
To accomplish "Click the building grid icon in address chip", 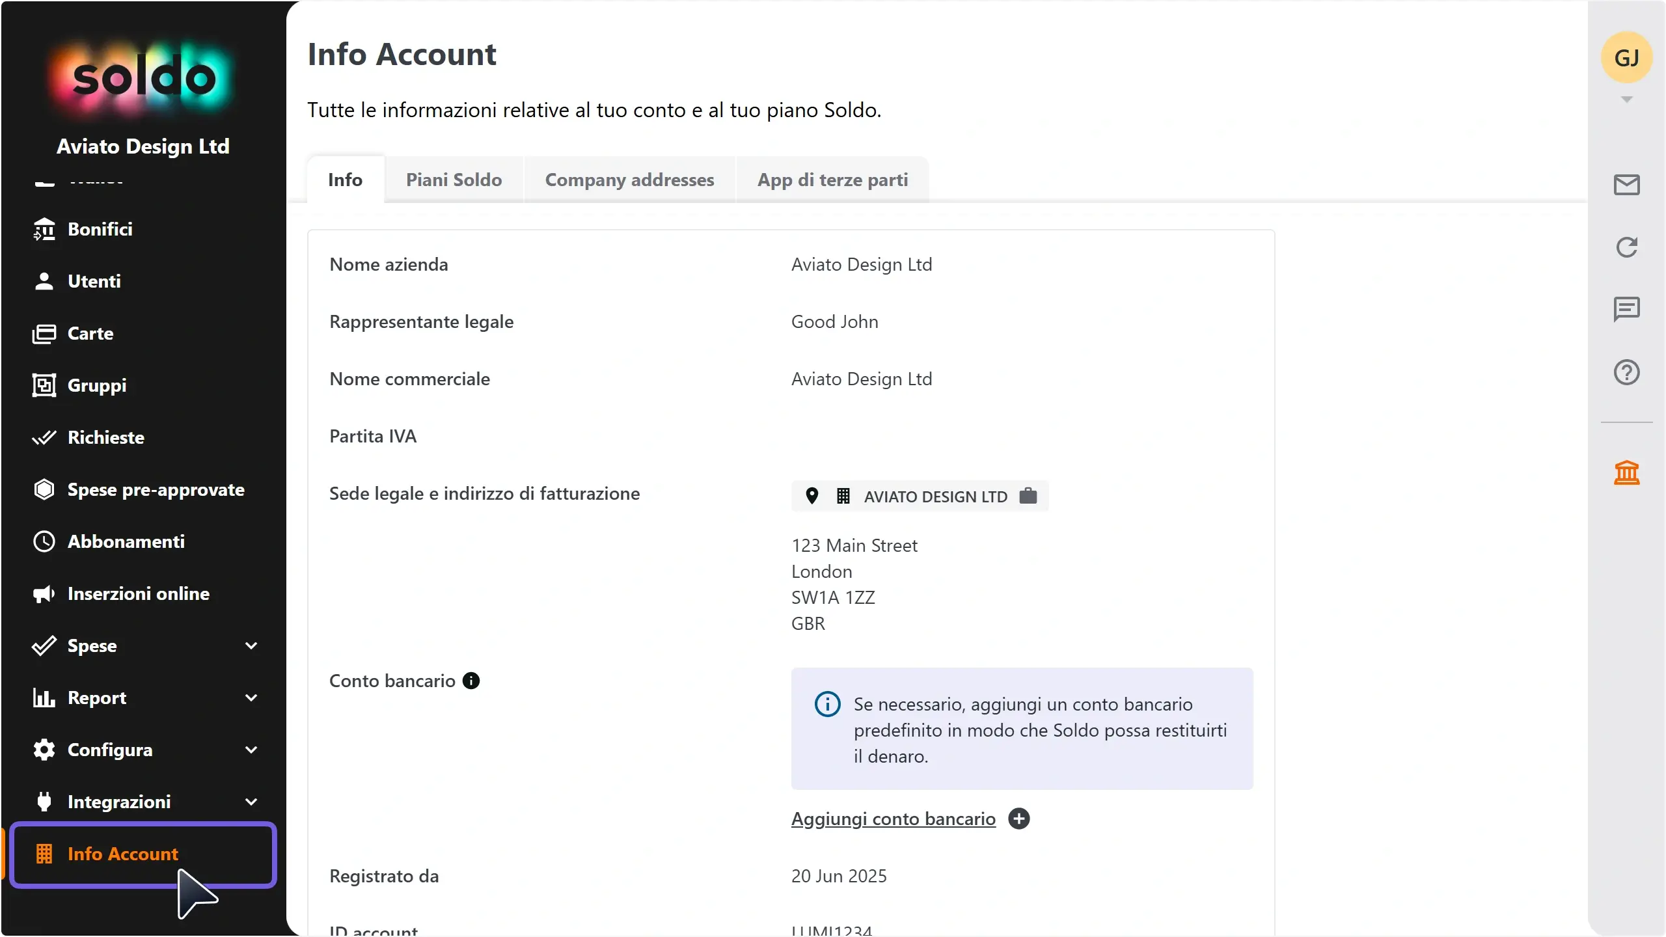I will coord(843,496).
